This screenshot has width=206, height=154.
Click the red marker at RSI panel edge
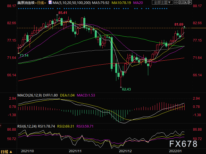pos(1,126)
